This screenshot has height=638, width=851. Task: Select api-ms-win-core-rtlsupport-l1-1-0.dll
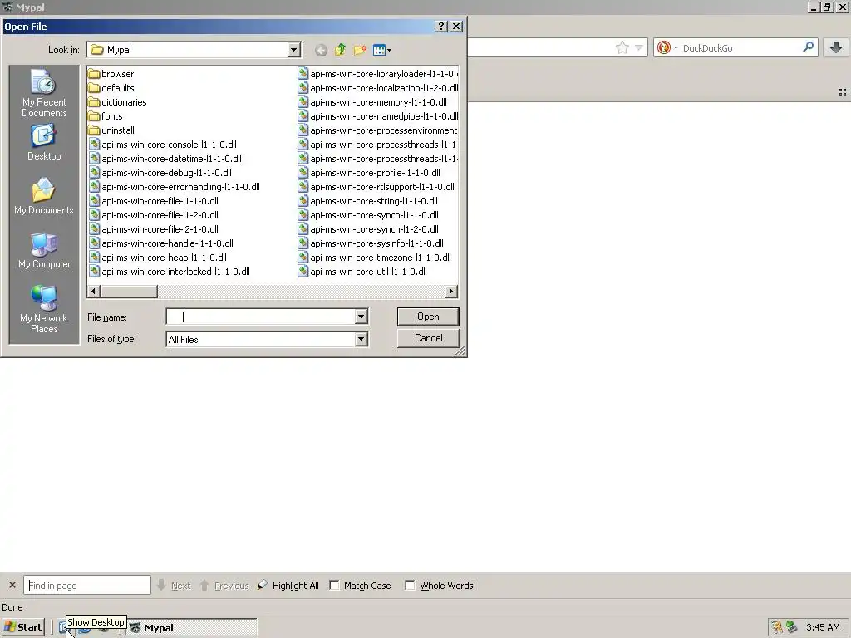click(376, 187)
